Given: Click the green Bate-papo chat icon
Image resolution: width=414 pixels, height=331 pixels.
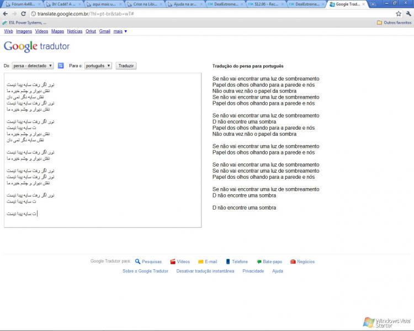Looking at the screenshot, I should pyautogui.click(x=259, y=261).
